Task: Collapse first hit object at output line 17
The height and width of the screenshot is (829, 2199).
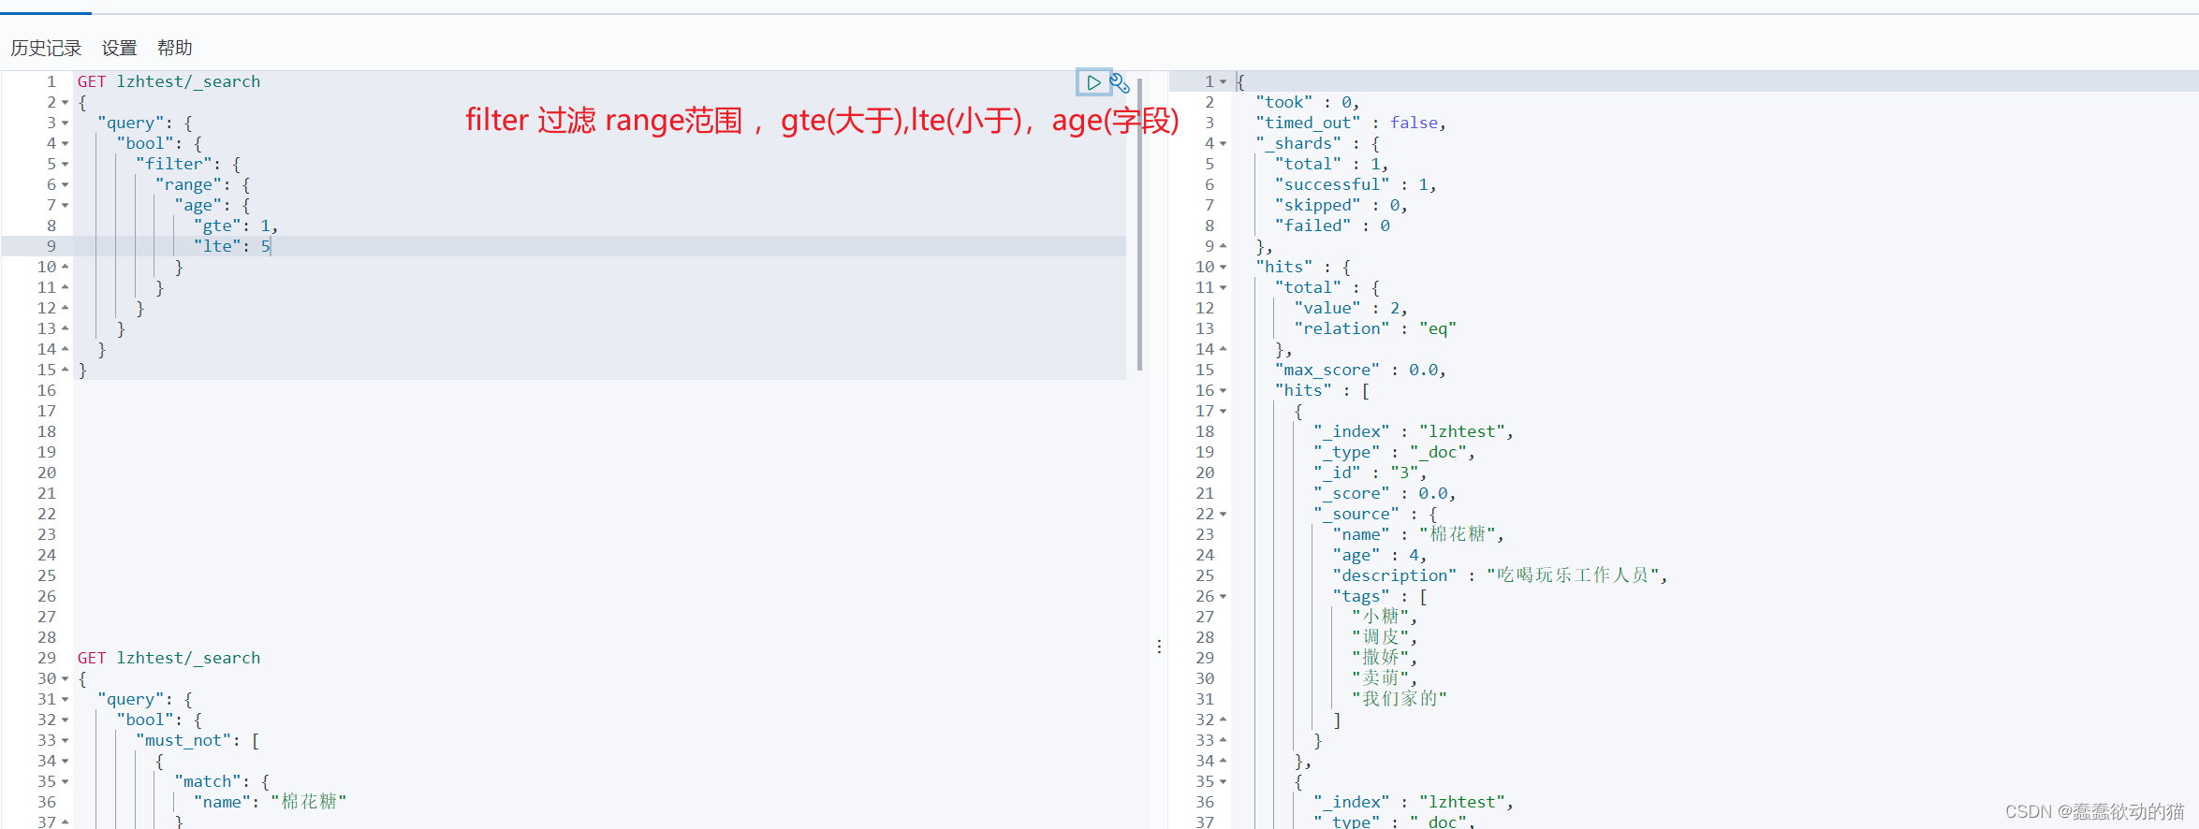Action: pos(1223,412)
